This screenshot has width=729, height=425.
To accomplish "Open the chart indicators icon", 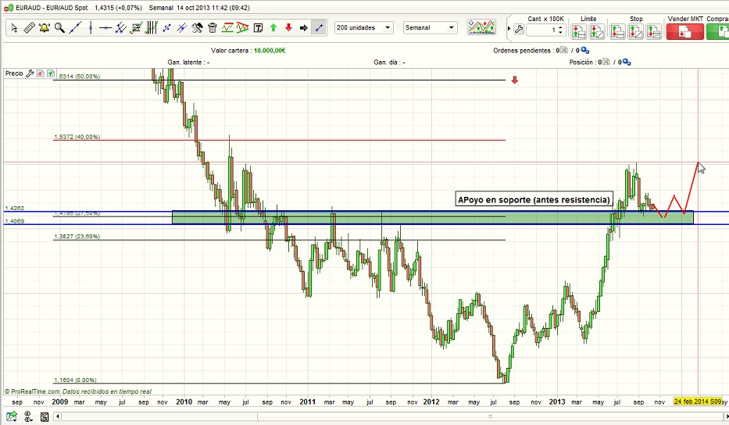I will tap(481, 27).
